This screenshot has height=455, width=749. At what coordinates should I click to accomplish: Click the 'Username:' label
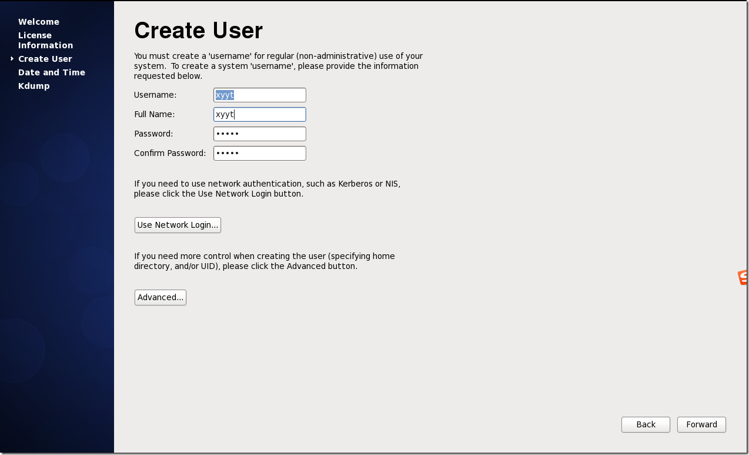[155, 95]
